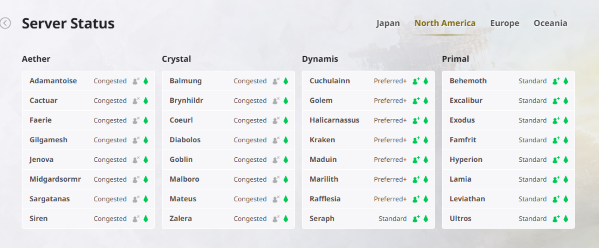The image size is (599, 248).
Task: Select the Jenova world name
Action: (x=41, y=159)
